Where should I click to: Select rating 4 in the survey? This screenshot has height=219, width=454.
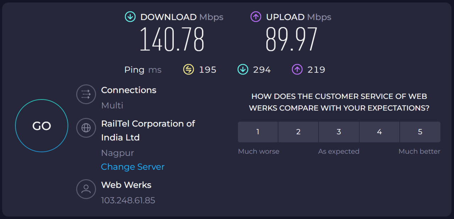[x=379, y=132]
